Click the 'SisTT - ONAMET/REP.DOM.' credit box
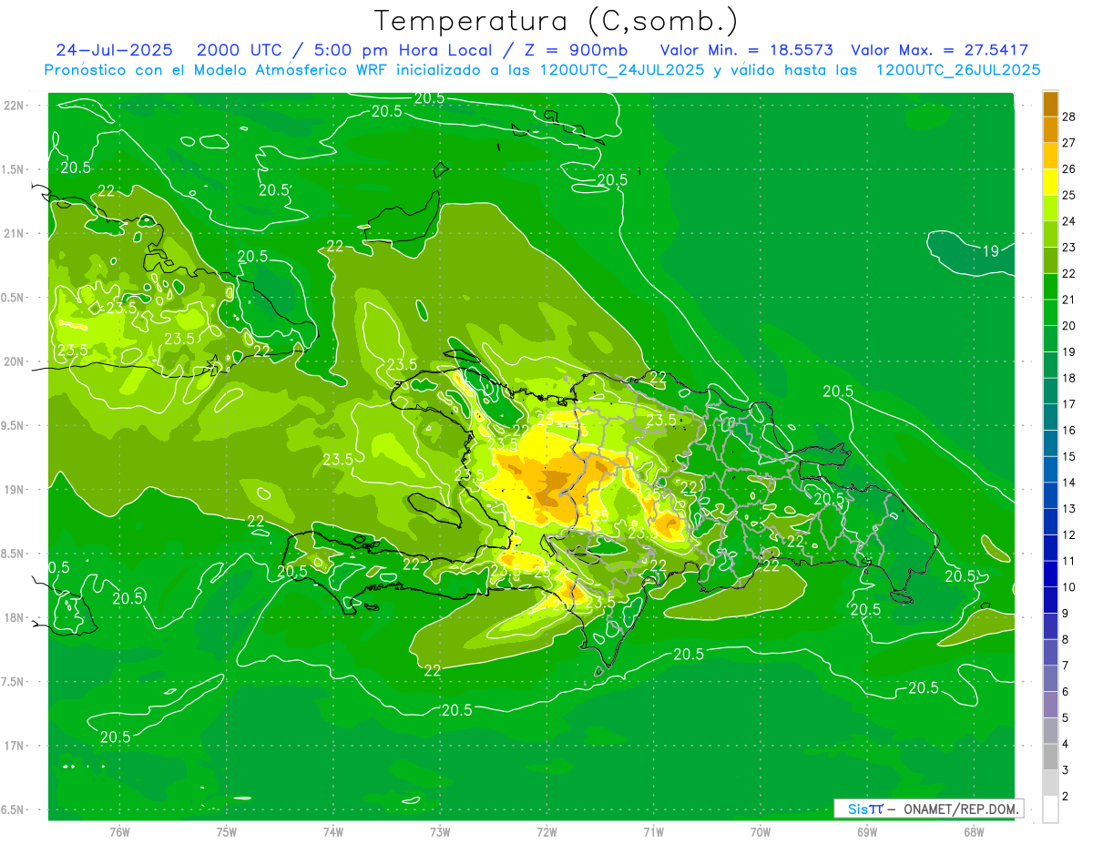 tap(928, 808)
